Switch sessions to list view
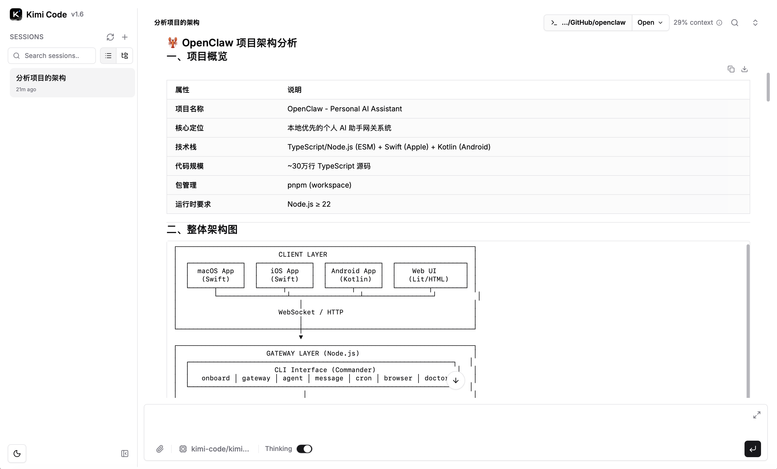 [x=108, y=56]
